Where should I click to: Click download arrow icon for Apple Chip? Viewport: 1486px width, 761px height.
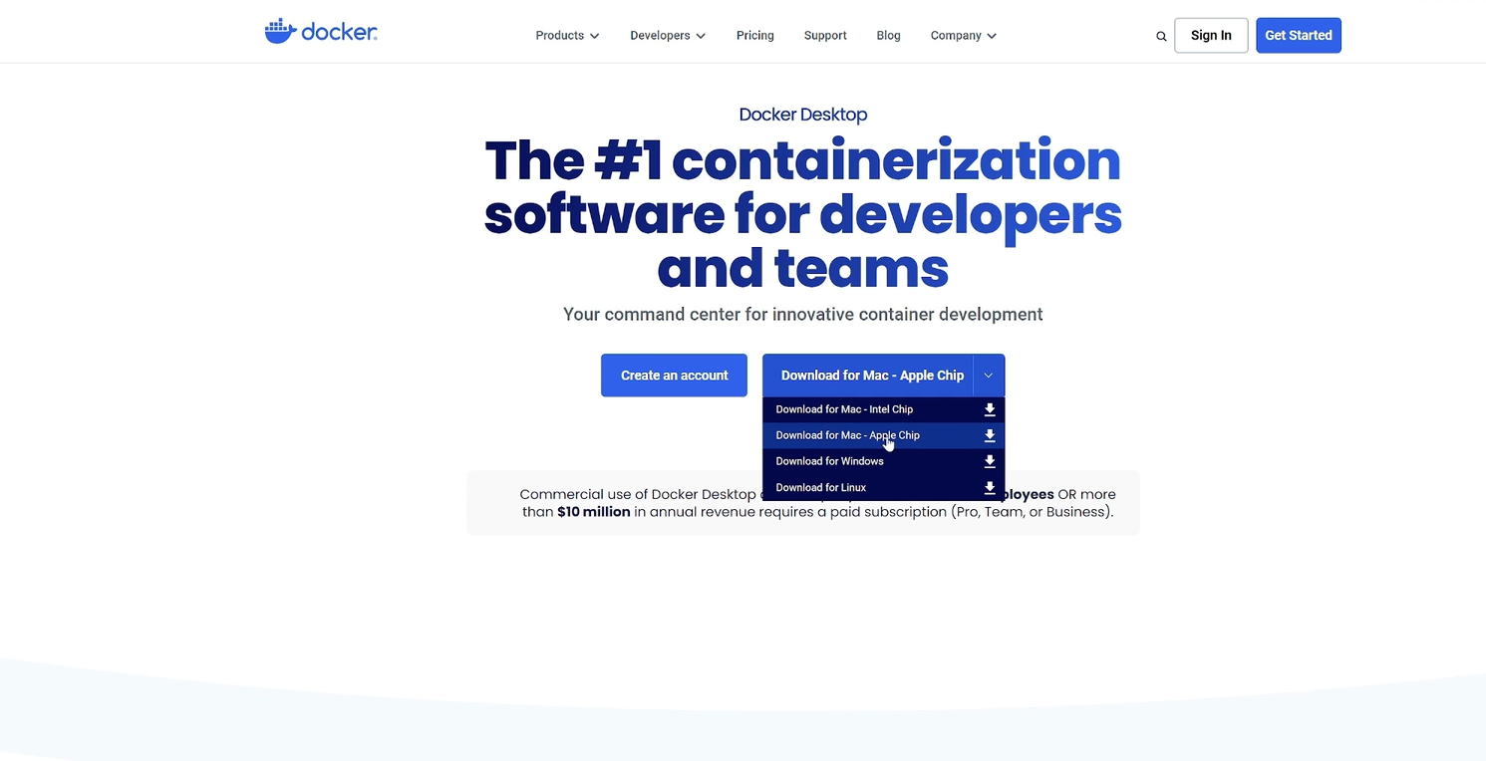[x=990, y=435]
